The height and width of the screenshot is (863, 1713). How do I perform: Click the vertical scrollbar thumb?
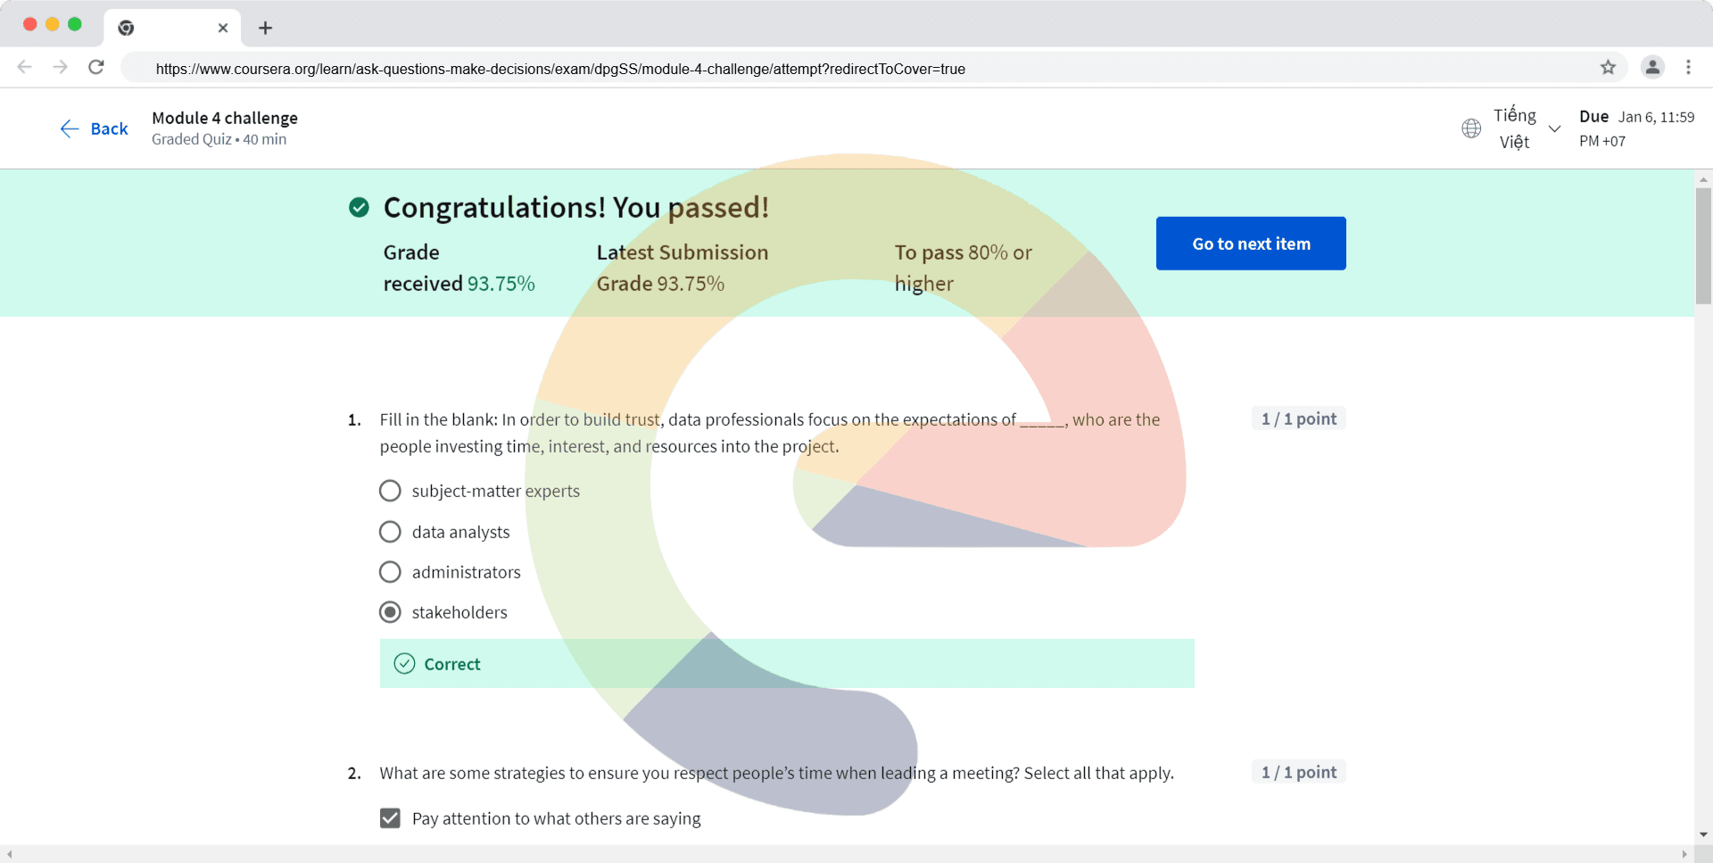(x=1703, y=245)
